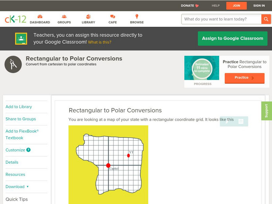Open the Library section
Viewport: 272px width, 204px height.
click(x=88, y=19)
